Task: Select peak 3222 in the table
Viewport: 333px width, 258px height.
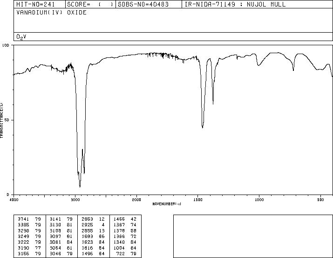Action: click(x=24, y=242)
